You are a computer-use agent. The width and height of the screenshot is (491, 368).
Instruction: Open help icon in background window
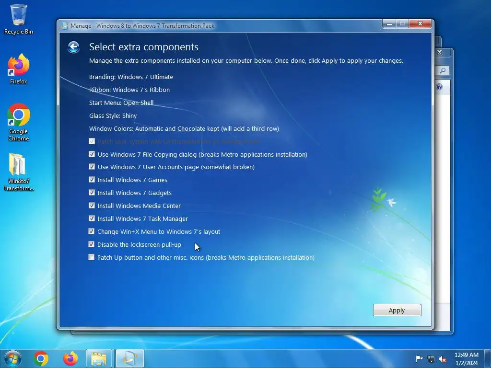point(439,87)
